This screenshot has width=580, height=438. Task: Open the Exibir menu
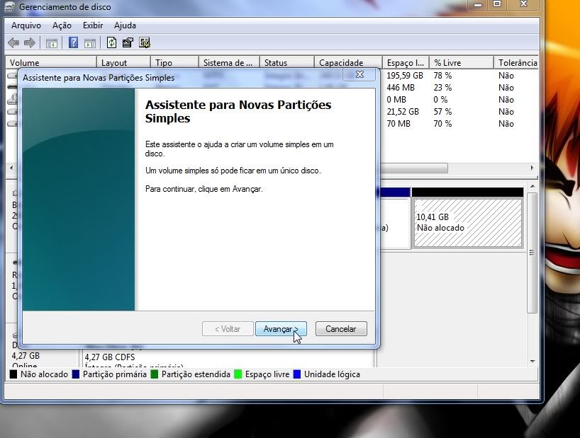tap(93, 25)
